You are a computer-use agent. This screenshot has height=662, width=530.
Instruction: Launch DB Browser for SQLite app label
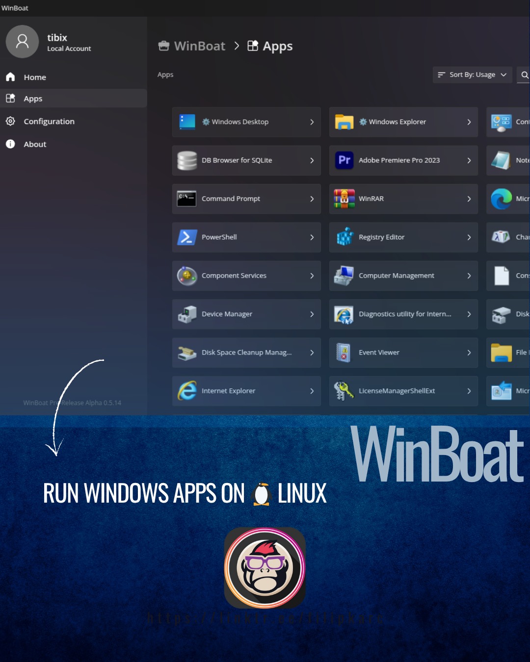click(237, 160)
